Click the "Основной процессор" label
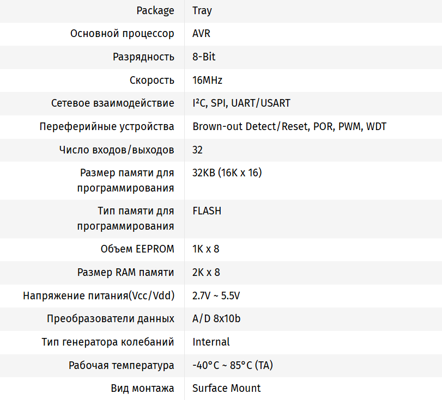 tap(122, 34)
